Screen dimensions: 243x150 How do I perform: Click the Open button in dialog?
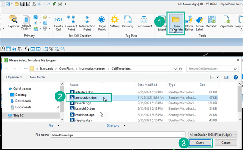point(200,143)
